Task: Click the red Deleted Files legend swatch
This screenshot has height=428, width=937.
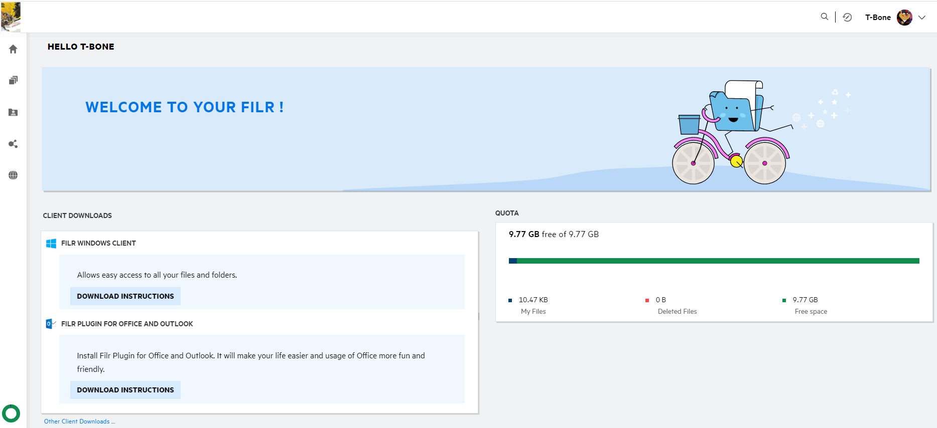Action: tap(647, 300)
